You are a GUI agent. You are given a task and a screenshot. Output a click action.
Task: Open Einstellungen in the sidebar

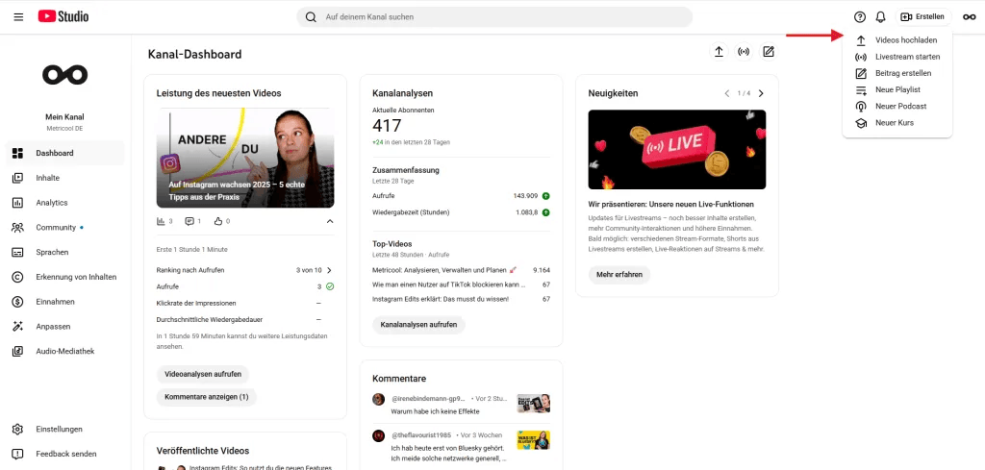(65, 430)
